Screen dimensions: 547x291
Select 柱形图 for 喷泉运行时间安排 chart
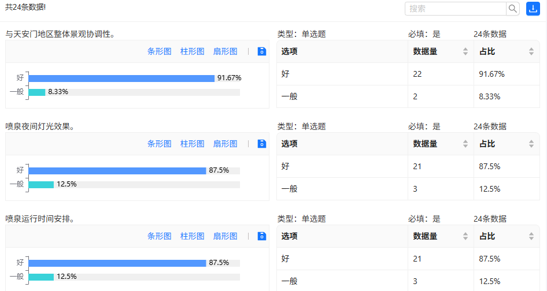coord(192,236)
